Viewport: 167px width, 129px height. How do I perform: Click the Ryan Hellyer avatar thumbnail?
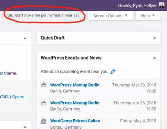coord(161,5)
